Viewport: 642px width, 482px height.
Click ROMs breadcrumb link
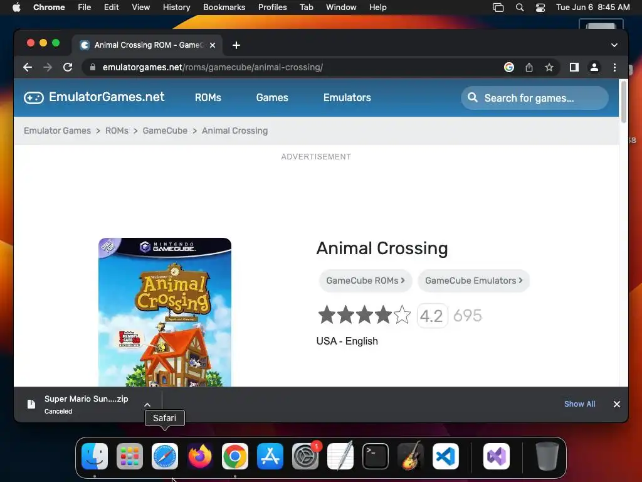117,131
